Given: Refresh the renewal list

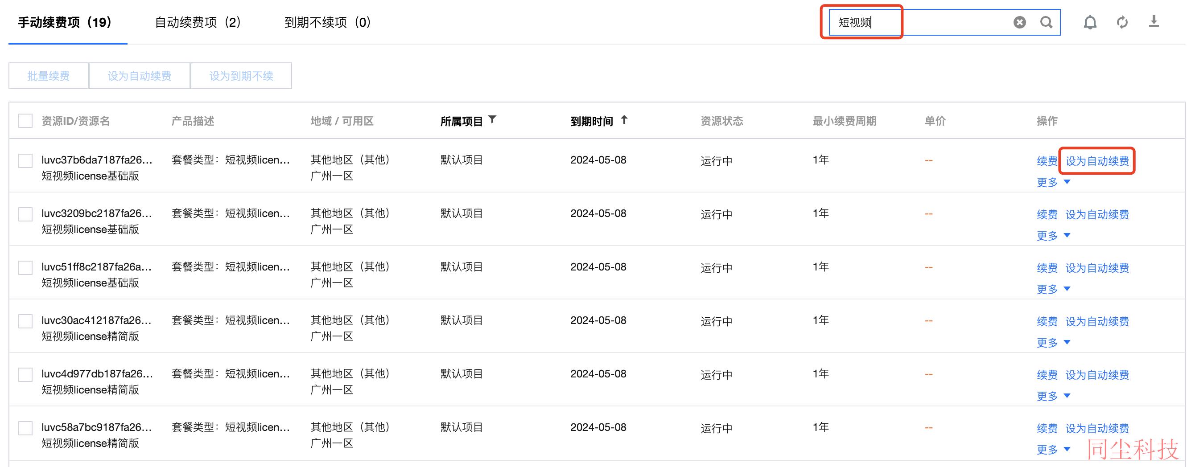Looking at the screenshot, I should pyautogui.click(x=1122, y=22).
